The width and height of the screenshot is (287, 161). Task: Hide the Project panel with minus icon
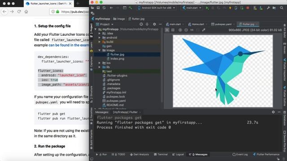tap(160, 24)
